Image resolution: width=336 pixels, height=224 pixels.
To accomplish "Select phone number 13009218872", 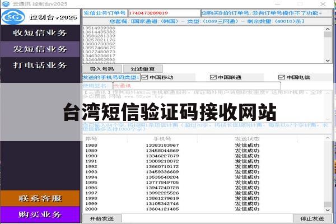I will (x=162, y=161).
